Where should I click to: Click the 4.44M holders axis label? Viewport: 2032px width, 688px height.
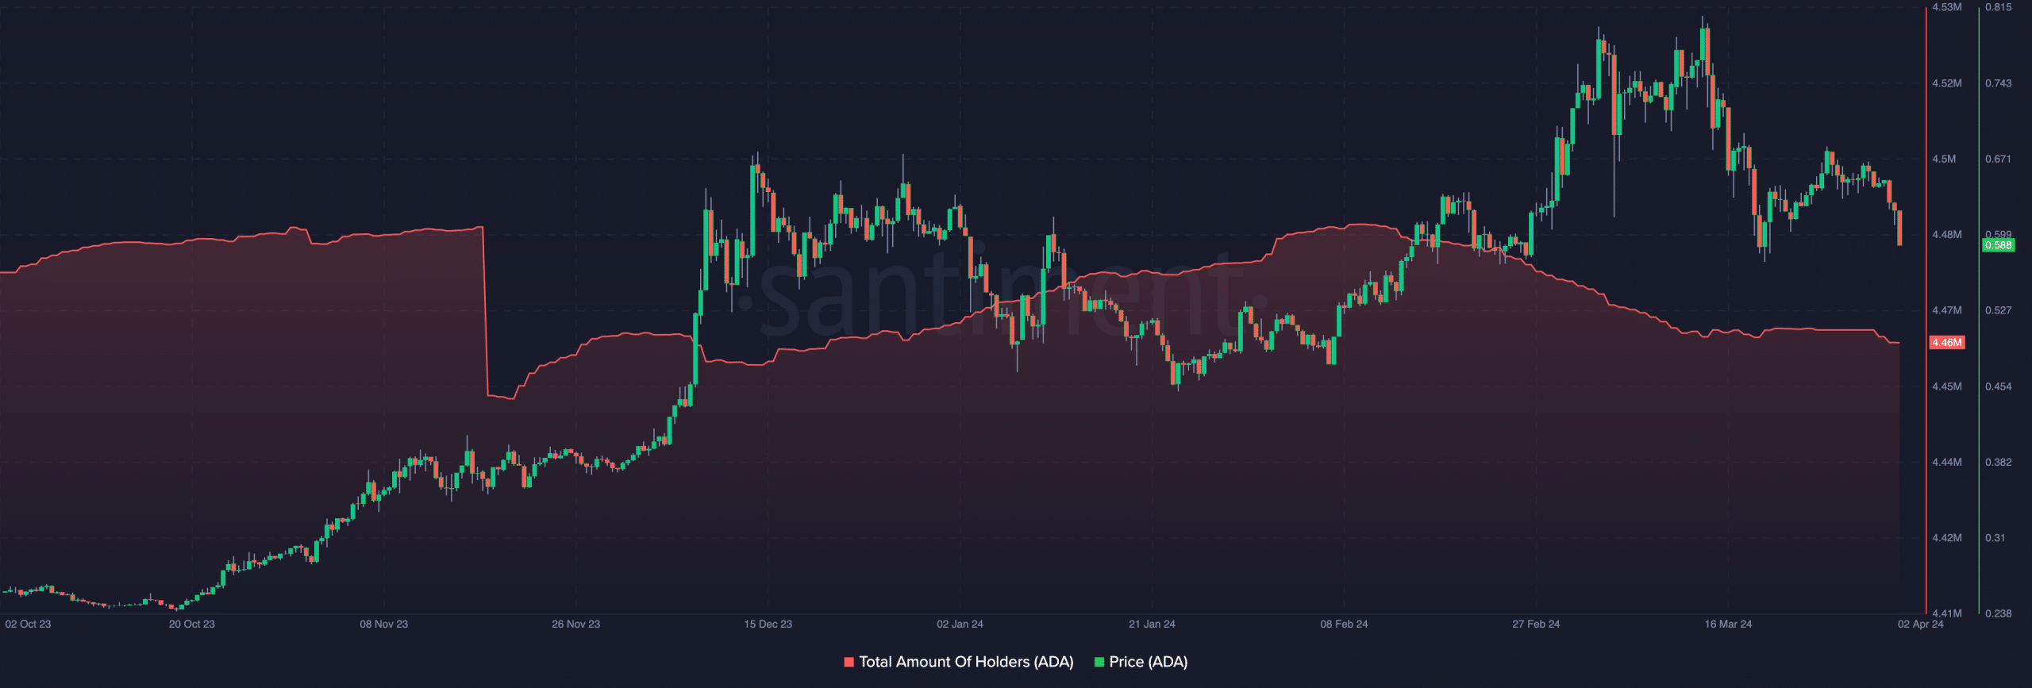point(1946,462)
